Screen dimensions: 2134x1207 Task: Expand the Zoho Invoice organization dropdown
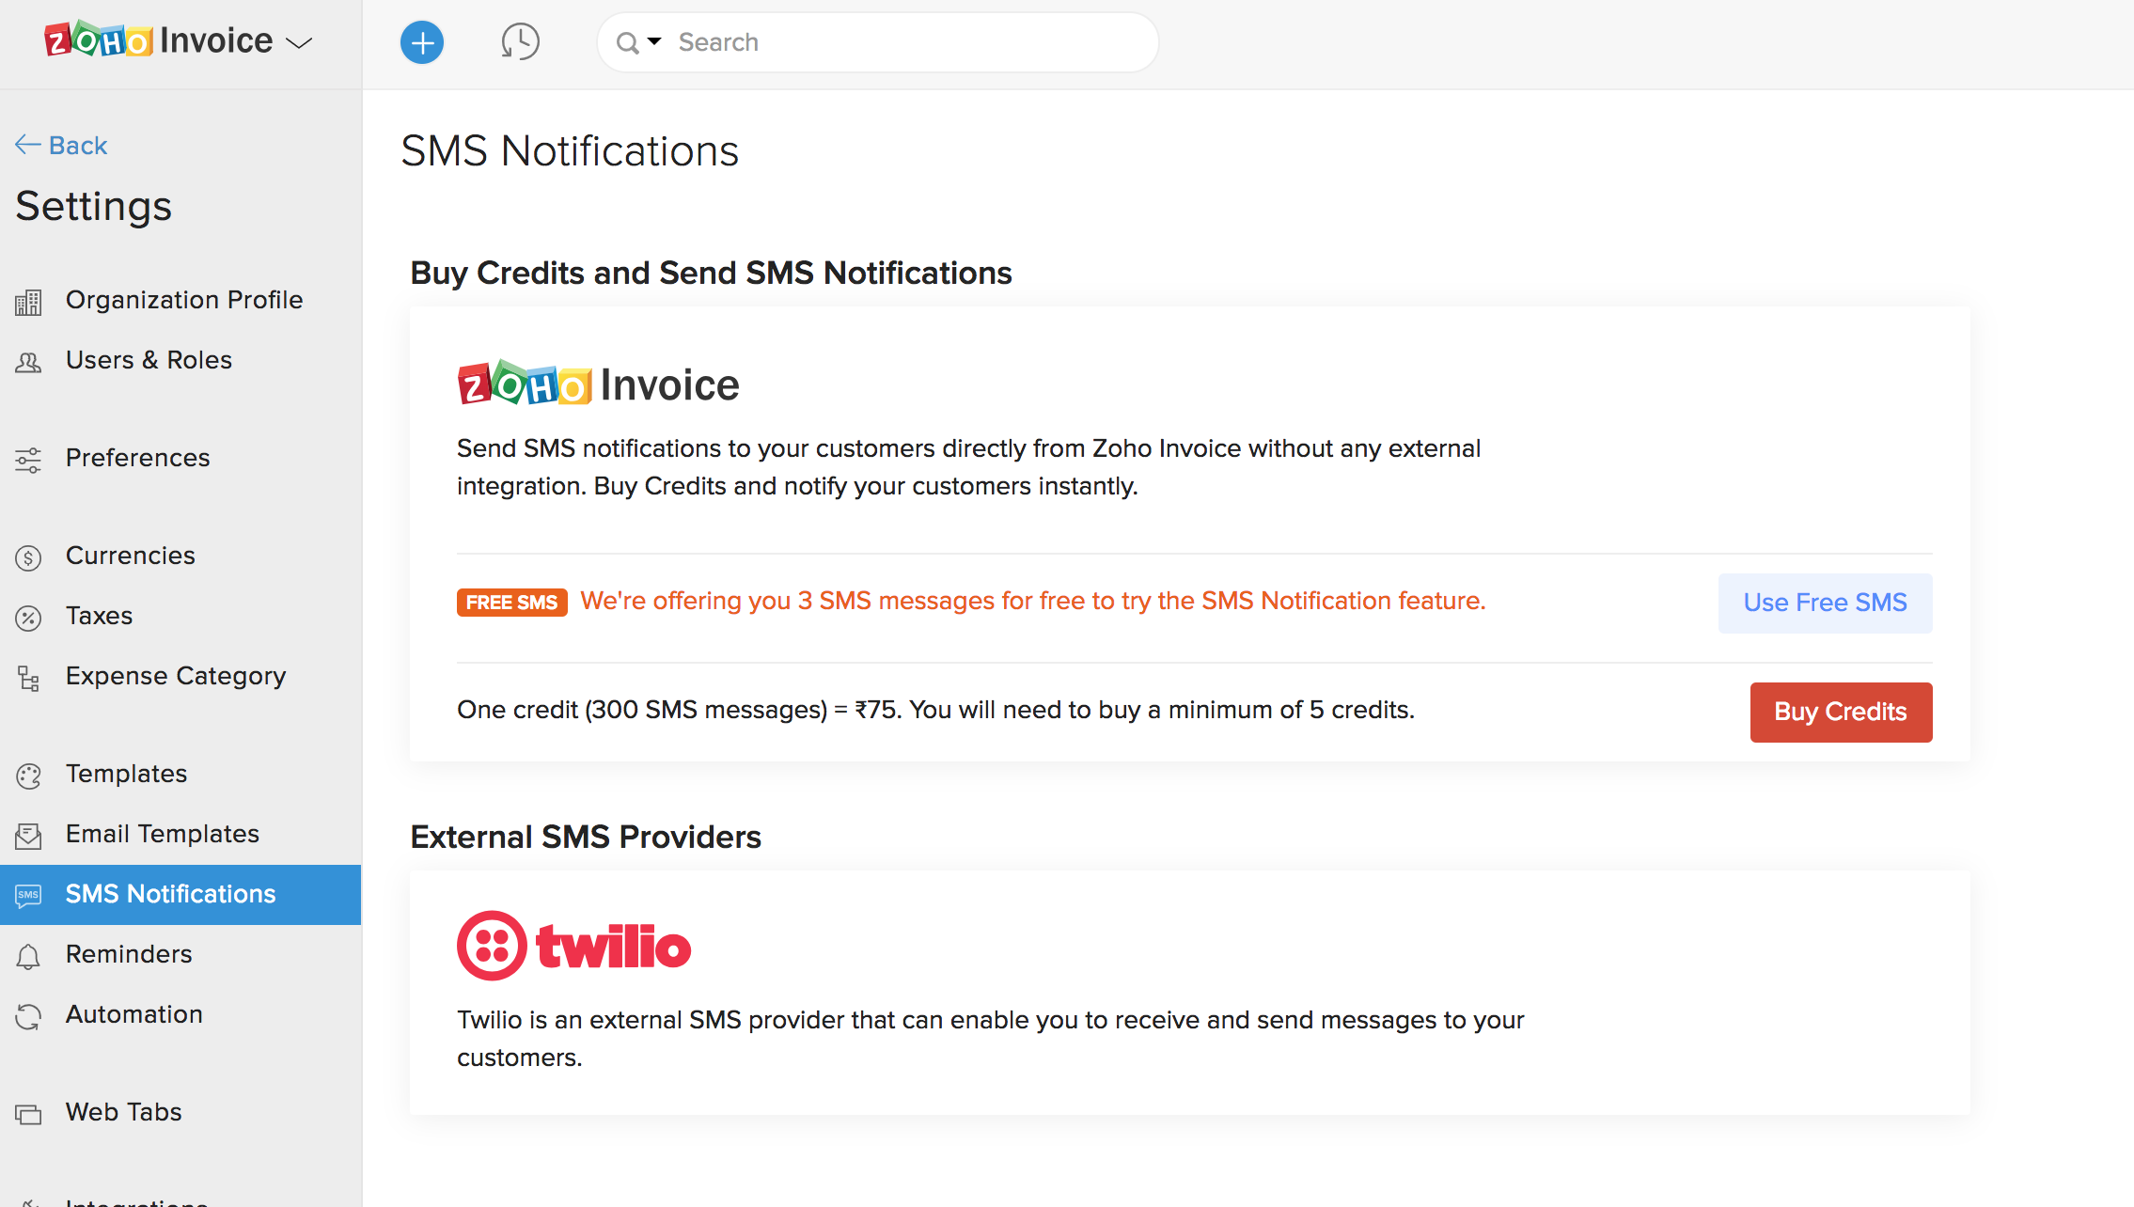(x=299, y=41)
